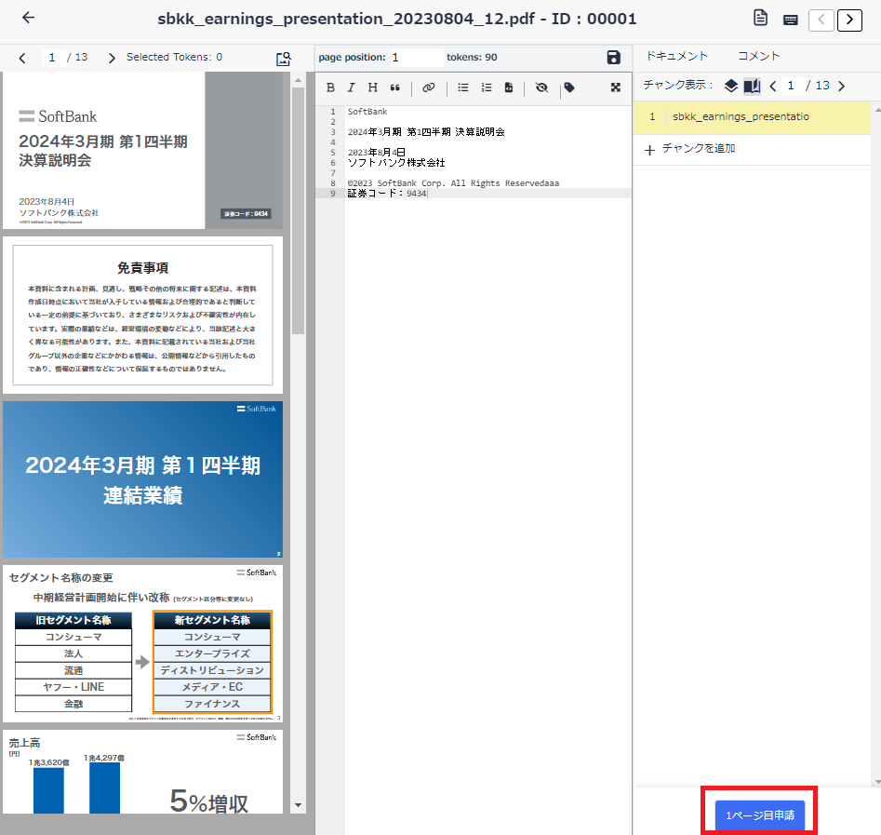Go to previous document with header chevron
The image size is (881, 835).
coord(821,20)
